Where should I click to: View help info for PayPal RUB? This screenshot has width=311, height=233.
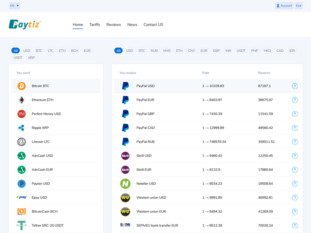pyautogui.click(x=295, y=142)
